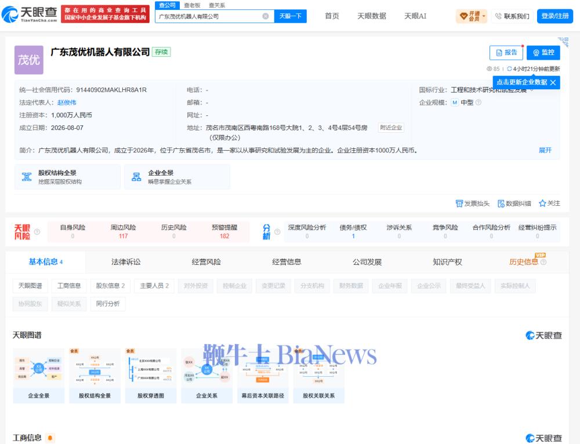Expand the company intro with 展开

545,150
